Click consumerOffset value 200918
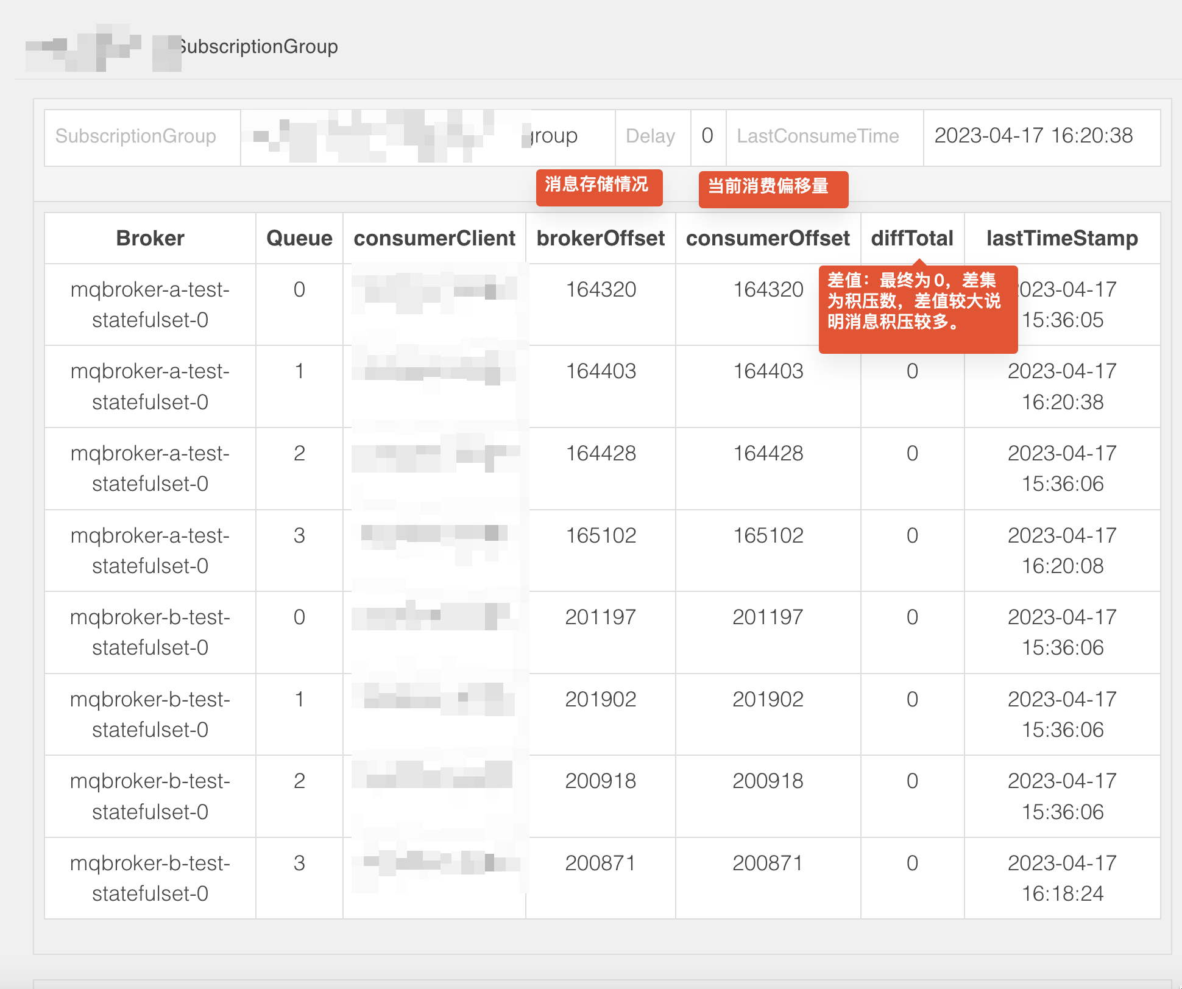This screenshot has width=1182, height=989. 768,781
